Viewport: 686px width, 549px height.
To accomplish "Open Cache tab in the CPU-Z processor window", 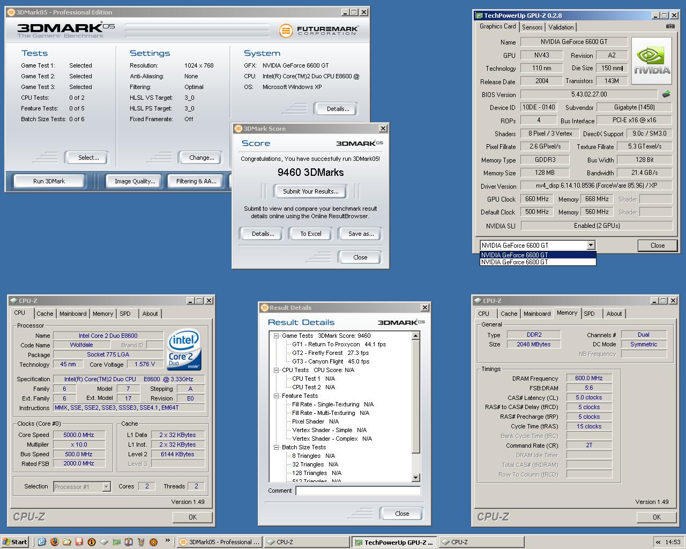I will [45, 314].
